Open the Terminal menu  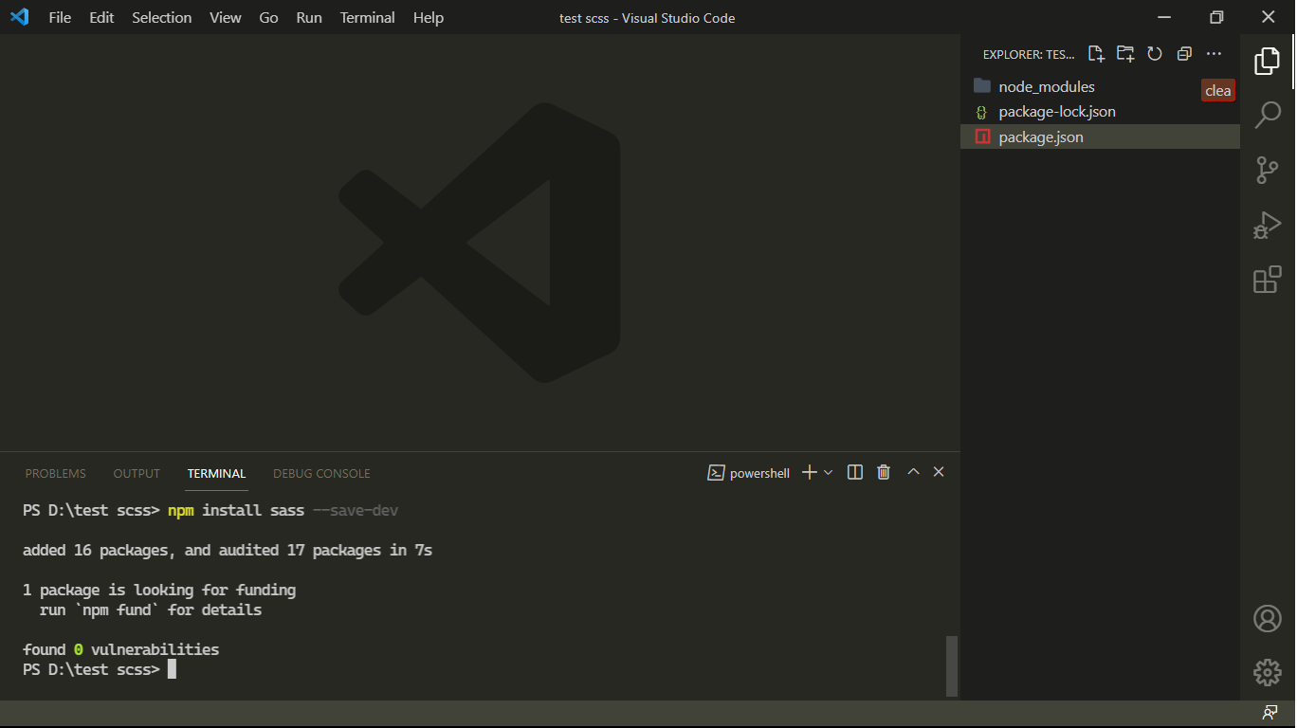[367, 17]
